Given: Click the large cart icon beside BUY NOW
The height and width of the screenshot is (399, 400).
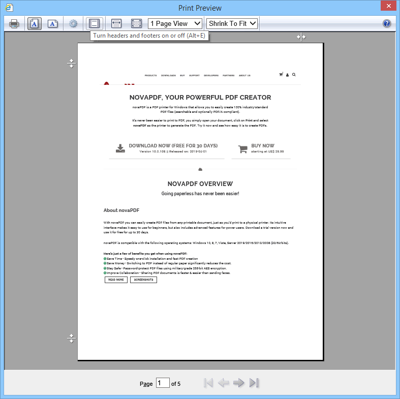Looking at the screenshot, I should 243,149.
